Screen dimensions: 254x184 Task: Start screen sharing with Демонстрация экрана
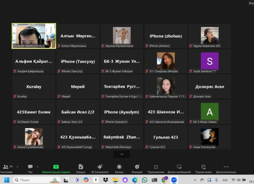point(56,168)
